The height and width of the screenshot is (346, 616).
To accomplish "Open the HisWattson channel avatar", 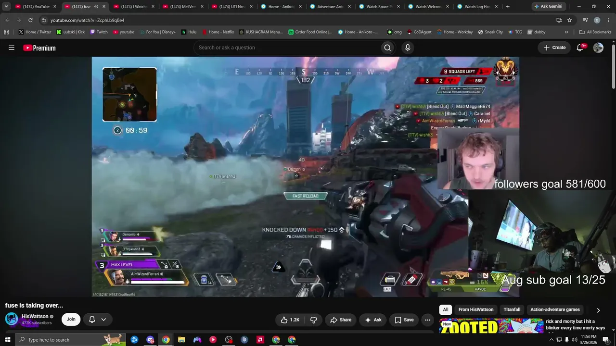I will coord(12,319).
